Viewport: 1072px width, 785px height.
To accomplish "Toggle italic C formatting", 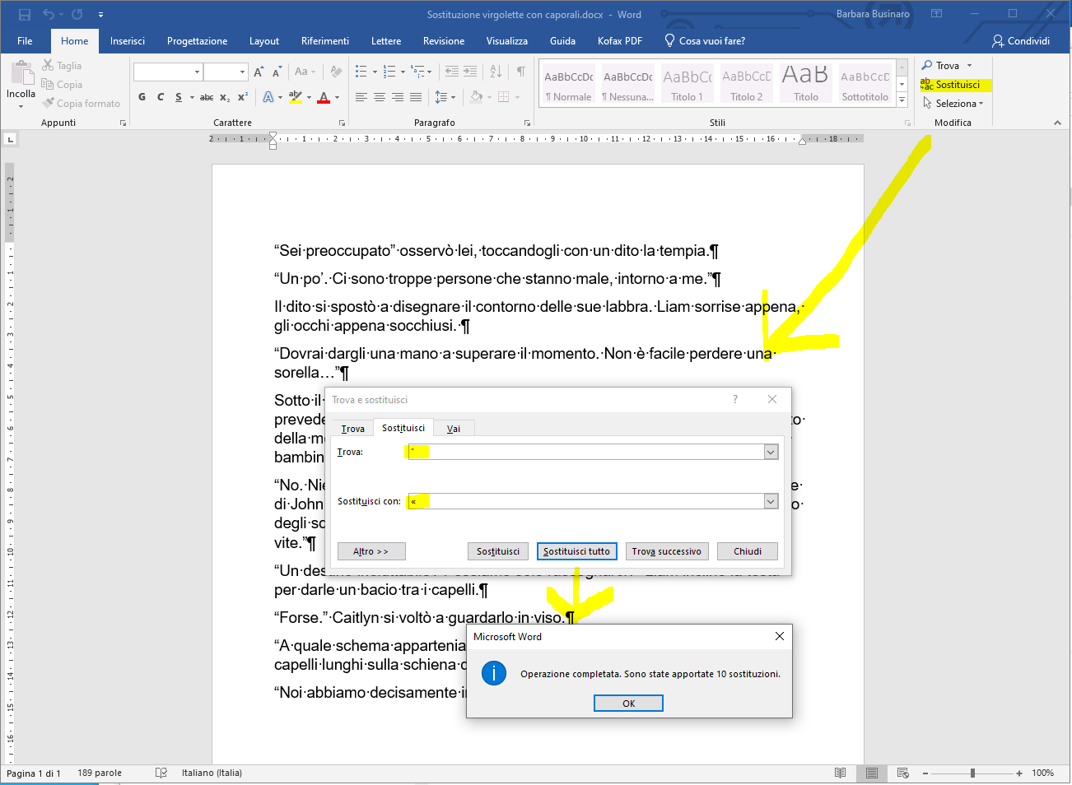I will [x=161, y=97].
